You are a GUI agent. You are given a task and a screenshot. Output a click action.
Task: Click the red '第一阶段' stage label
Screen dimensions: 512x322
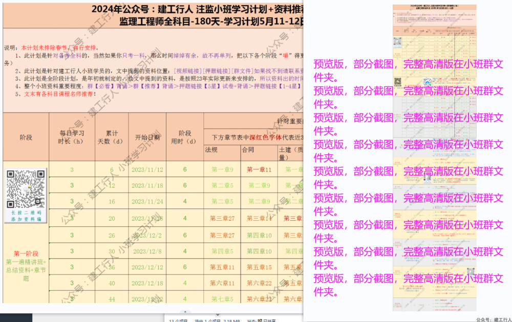pos(26,253)
